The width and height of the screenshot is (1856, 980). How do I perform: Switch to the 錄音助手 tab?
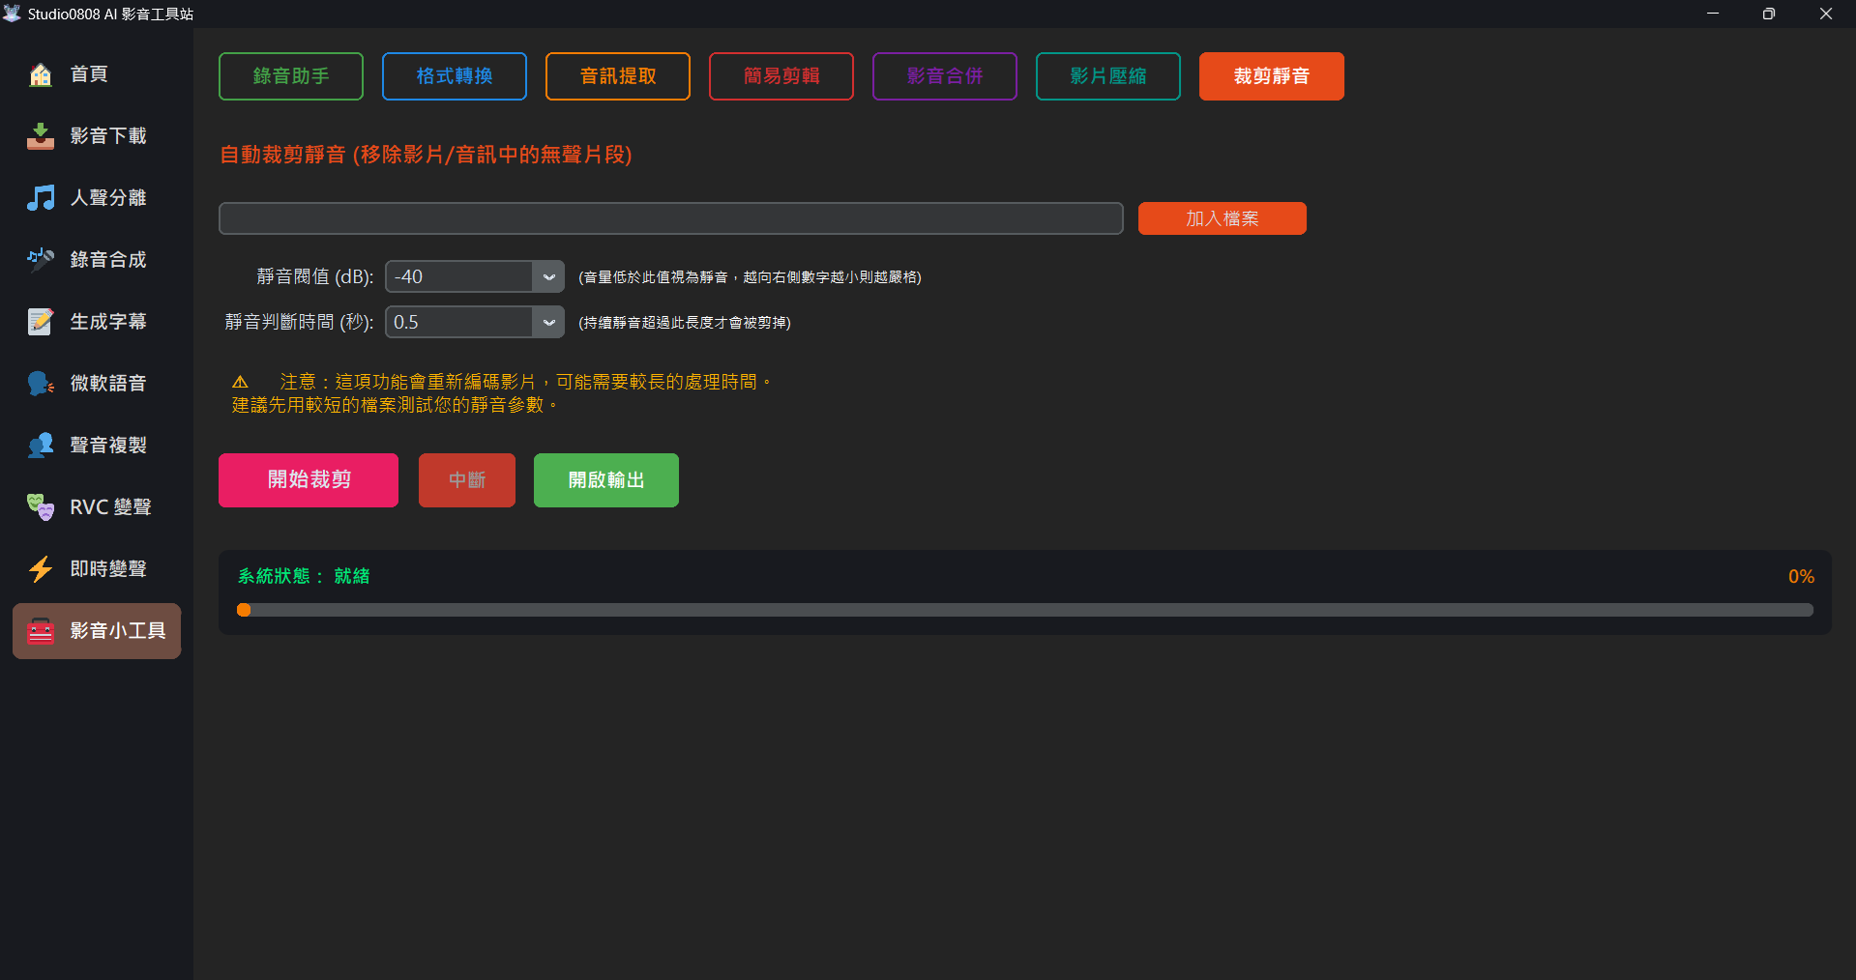[291, 76]
